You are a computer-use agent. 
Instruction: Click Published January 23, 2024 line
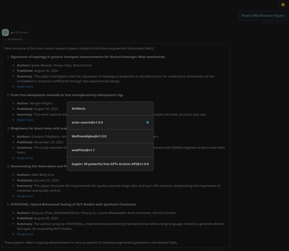[x=38, y=180]
